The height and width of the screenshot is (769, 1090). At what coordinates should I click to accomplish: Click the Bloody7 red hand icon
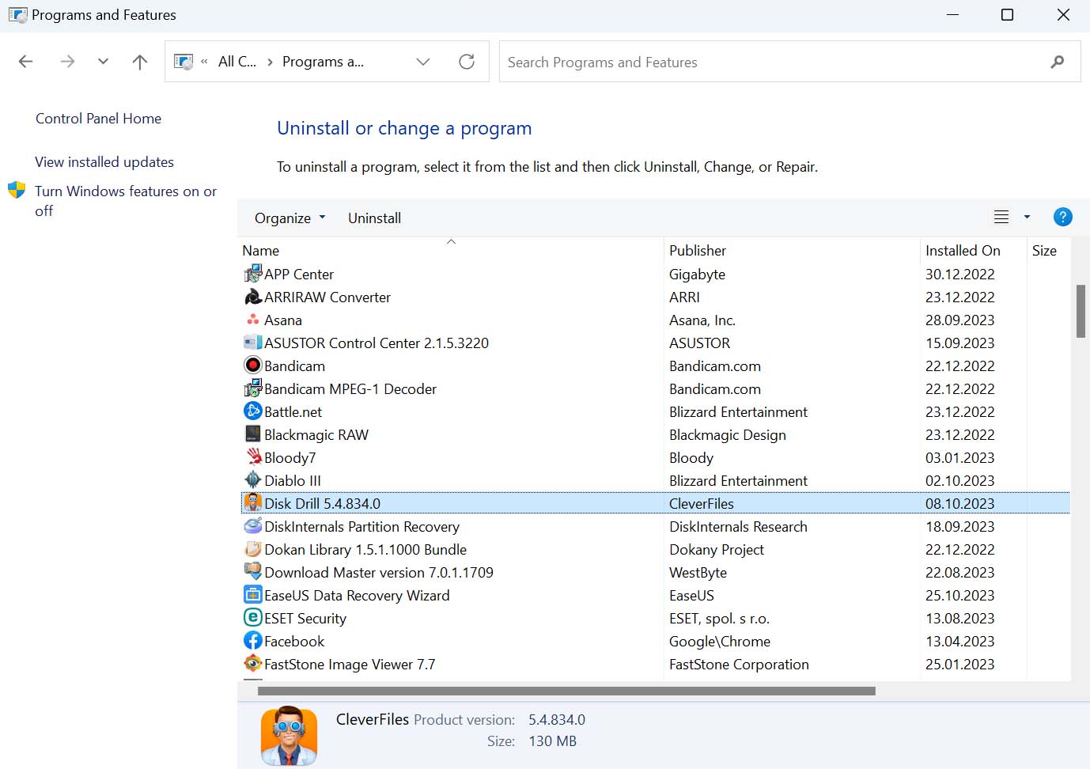(x=252, y=457)
